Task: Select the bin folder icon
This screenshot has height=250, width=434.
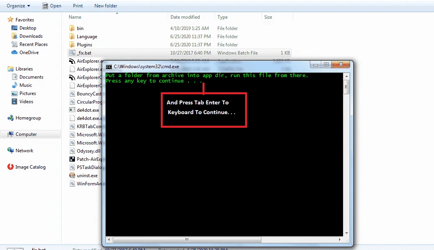Action: (72, 28)
